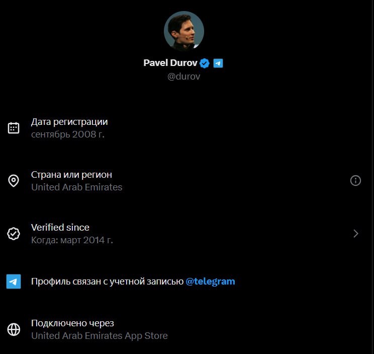The height and width of the screenshot is (354, 374).
Task: Click the calendar icon for registration date
Action: tap(14, 128)
